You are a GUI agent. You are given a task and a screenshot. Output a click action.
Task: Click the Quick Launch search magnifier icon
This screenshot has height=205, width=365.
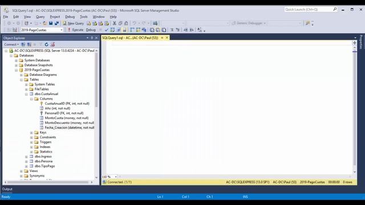335,9
